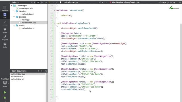Collapse the Forms folder

click(14, 25)
